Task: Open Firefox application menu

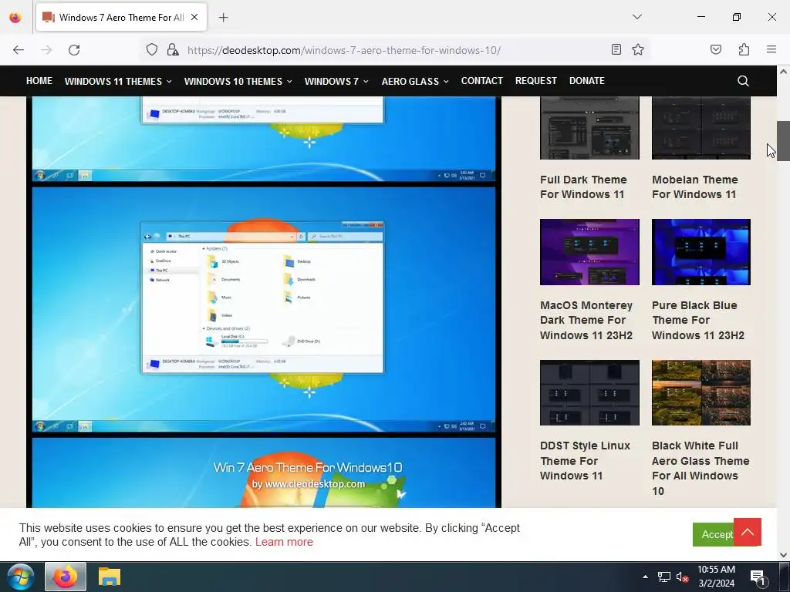Action: [x=771, y=49]
